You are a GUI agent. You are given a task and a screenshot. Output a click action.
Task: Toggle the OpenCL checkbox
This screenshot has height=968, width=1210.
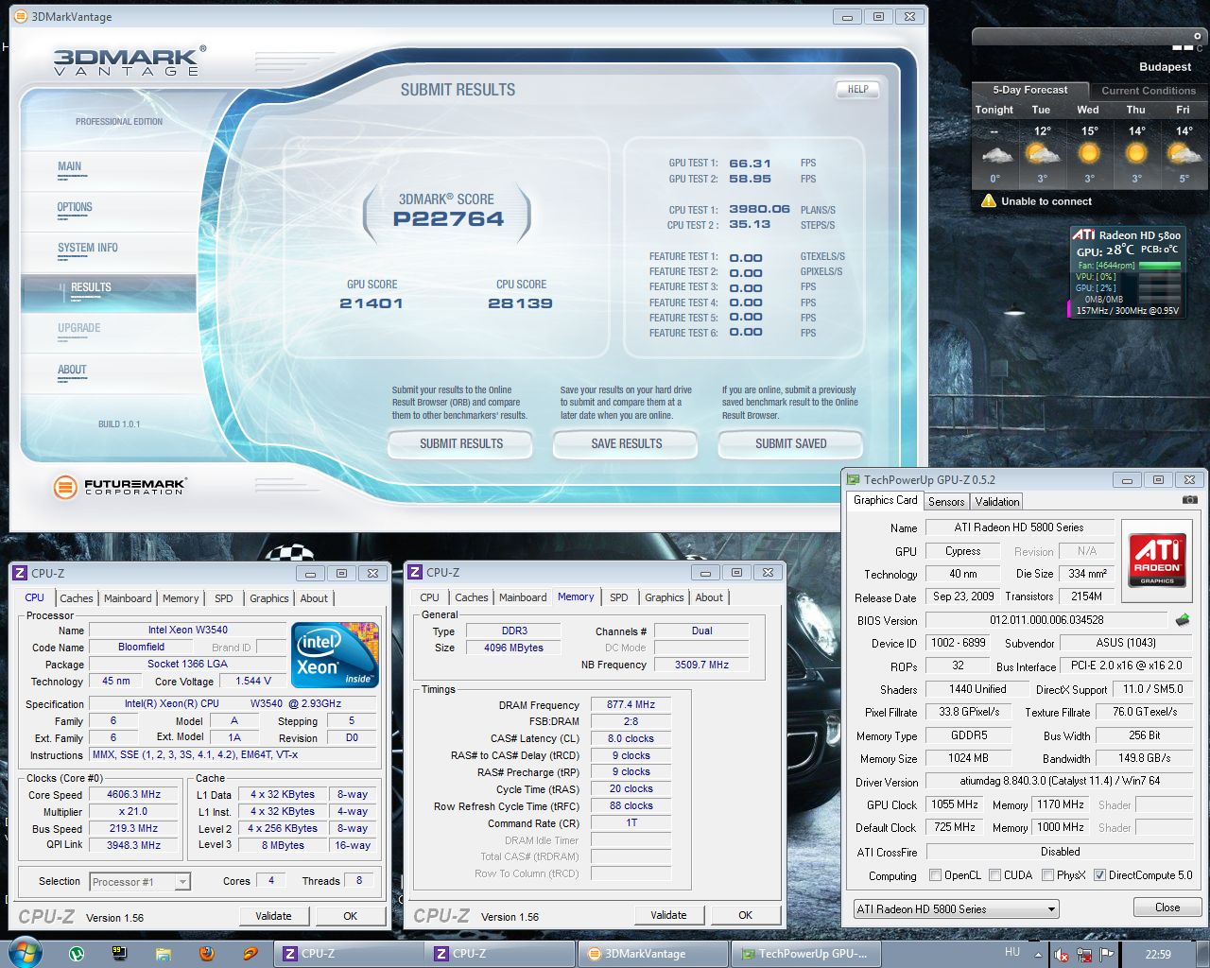tap(935, 875)
